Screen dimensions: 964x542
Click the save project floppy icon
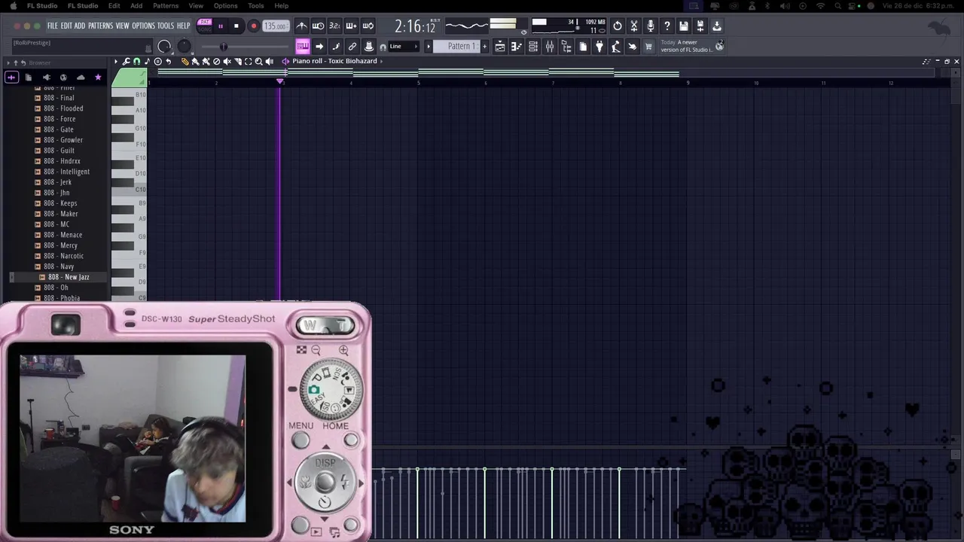pos(683,26)
